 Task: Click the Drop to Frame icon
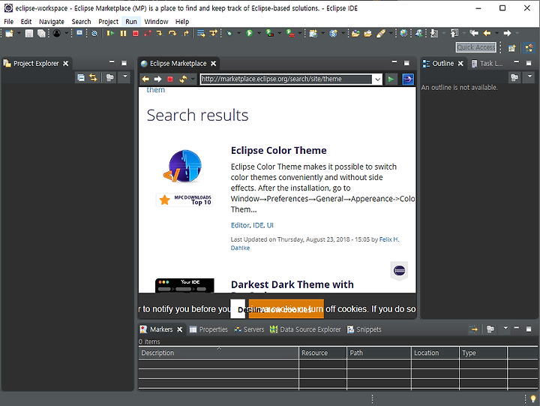pos(201,34)
